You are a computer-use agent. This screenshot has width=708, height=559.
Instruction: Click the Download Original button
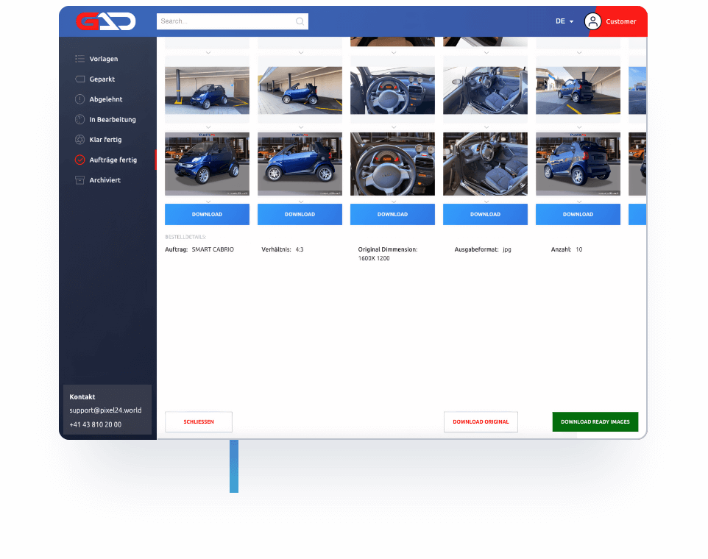click(481, 422)
